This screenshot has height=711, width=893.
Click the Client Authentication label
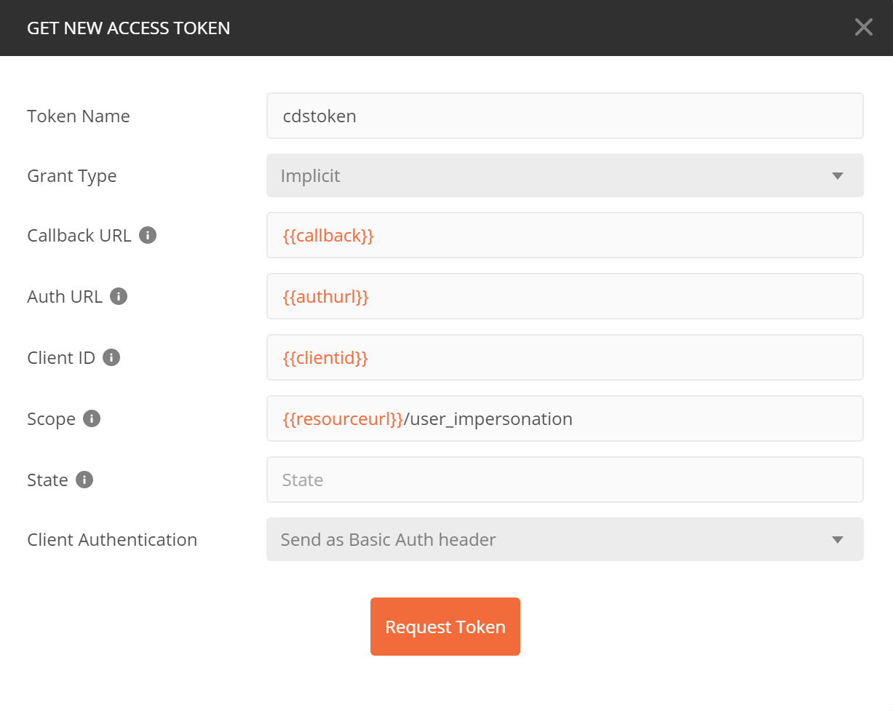click(112, 539)
